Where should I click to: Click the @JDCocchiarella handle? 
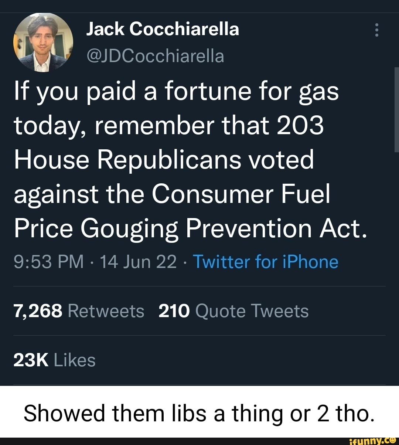point(155,56)
